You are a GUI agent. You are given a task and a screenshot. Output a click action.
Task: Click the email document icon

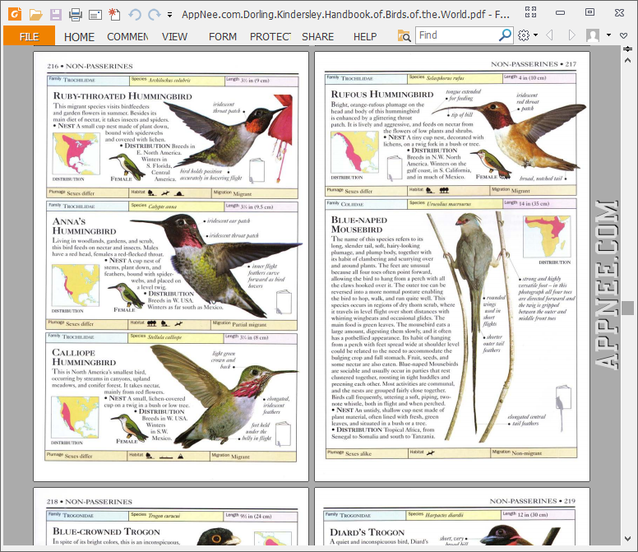pos(95,15)
